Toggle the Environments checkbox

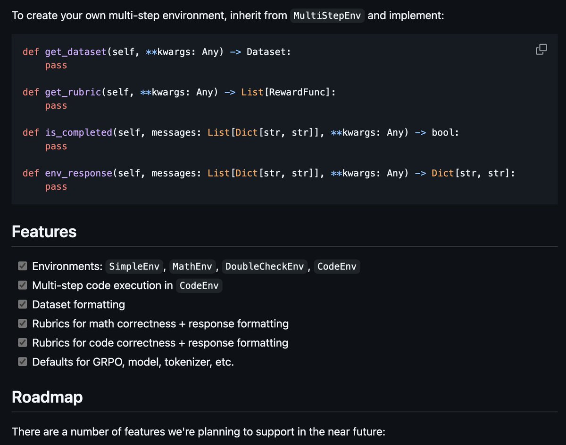(22, 267)
